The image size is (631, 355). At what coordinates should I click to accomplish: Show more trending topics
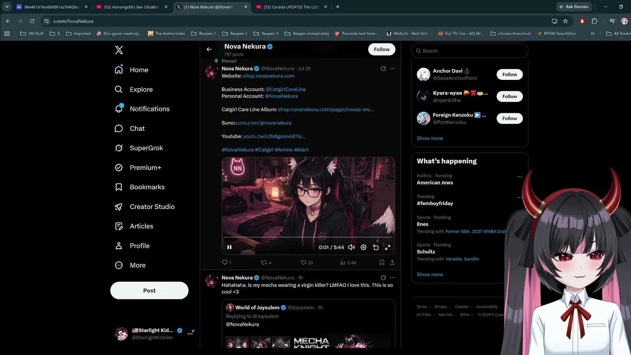[430, 275]
